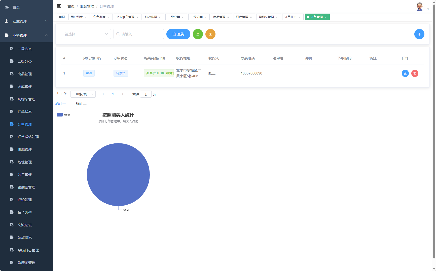Click the orange download icon button
436x271 pixels.
point(210,34)
